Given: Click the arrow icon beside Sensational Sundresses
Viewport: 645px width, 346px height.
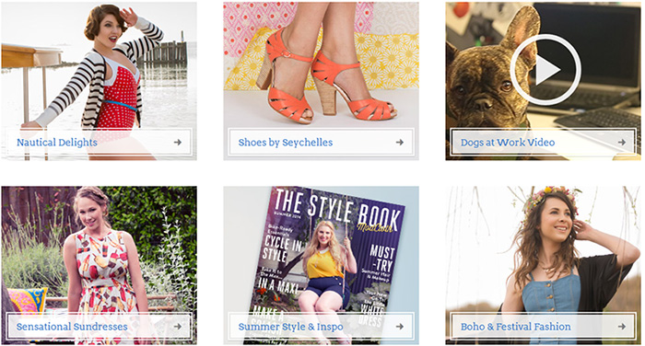Looking at the screenshot, I should pyautogui.click(x=177, y=327).
